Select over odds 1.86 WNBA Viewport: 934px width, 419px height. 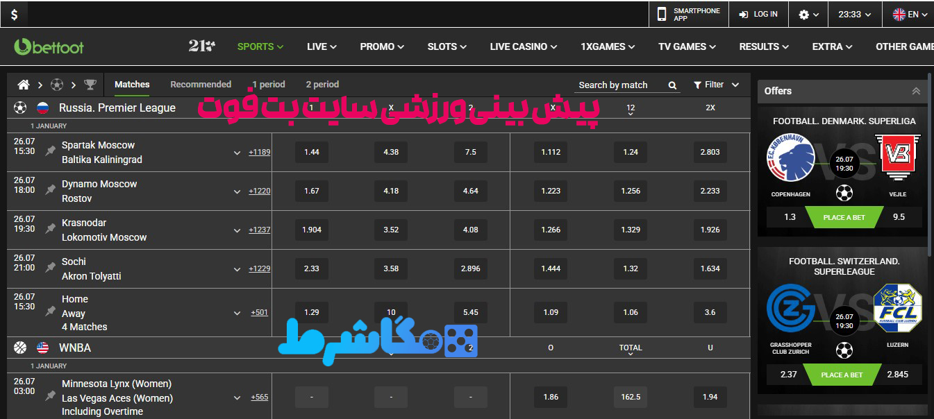(551, 397)
